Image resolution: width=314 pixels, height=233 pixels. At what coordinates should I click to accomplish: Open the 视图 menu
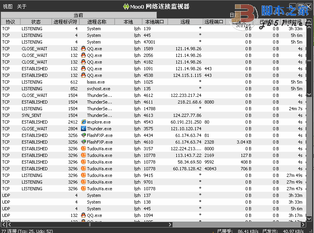click(7, 7)
